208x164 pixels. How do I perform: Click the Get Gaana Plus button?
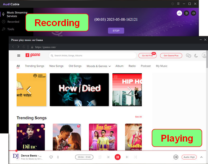(171, 56)
